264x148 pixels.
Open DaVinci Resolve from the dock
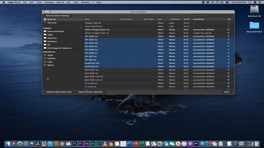pos(38,143)
